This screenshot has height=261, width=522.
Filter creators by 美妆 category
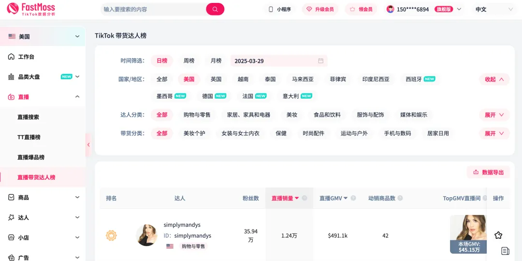click(292, 115)
